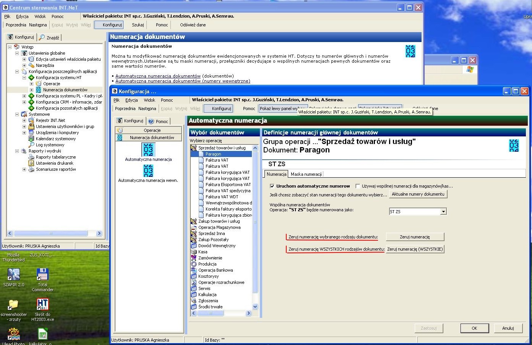Open the ST ZS numbering dropdown
The height and width of the screenshot is (345, 532).
[443, 212]
